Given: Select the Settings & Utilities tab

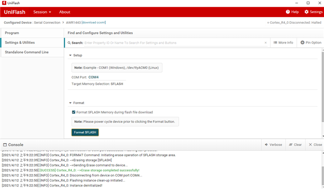Looking at the screenshot, I should point(32,42).
